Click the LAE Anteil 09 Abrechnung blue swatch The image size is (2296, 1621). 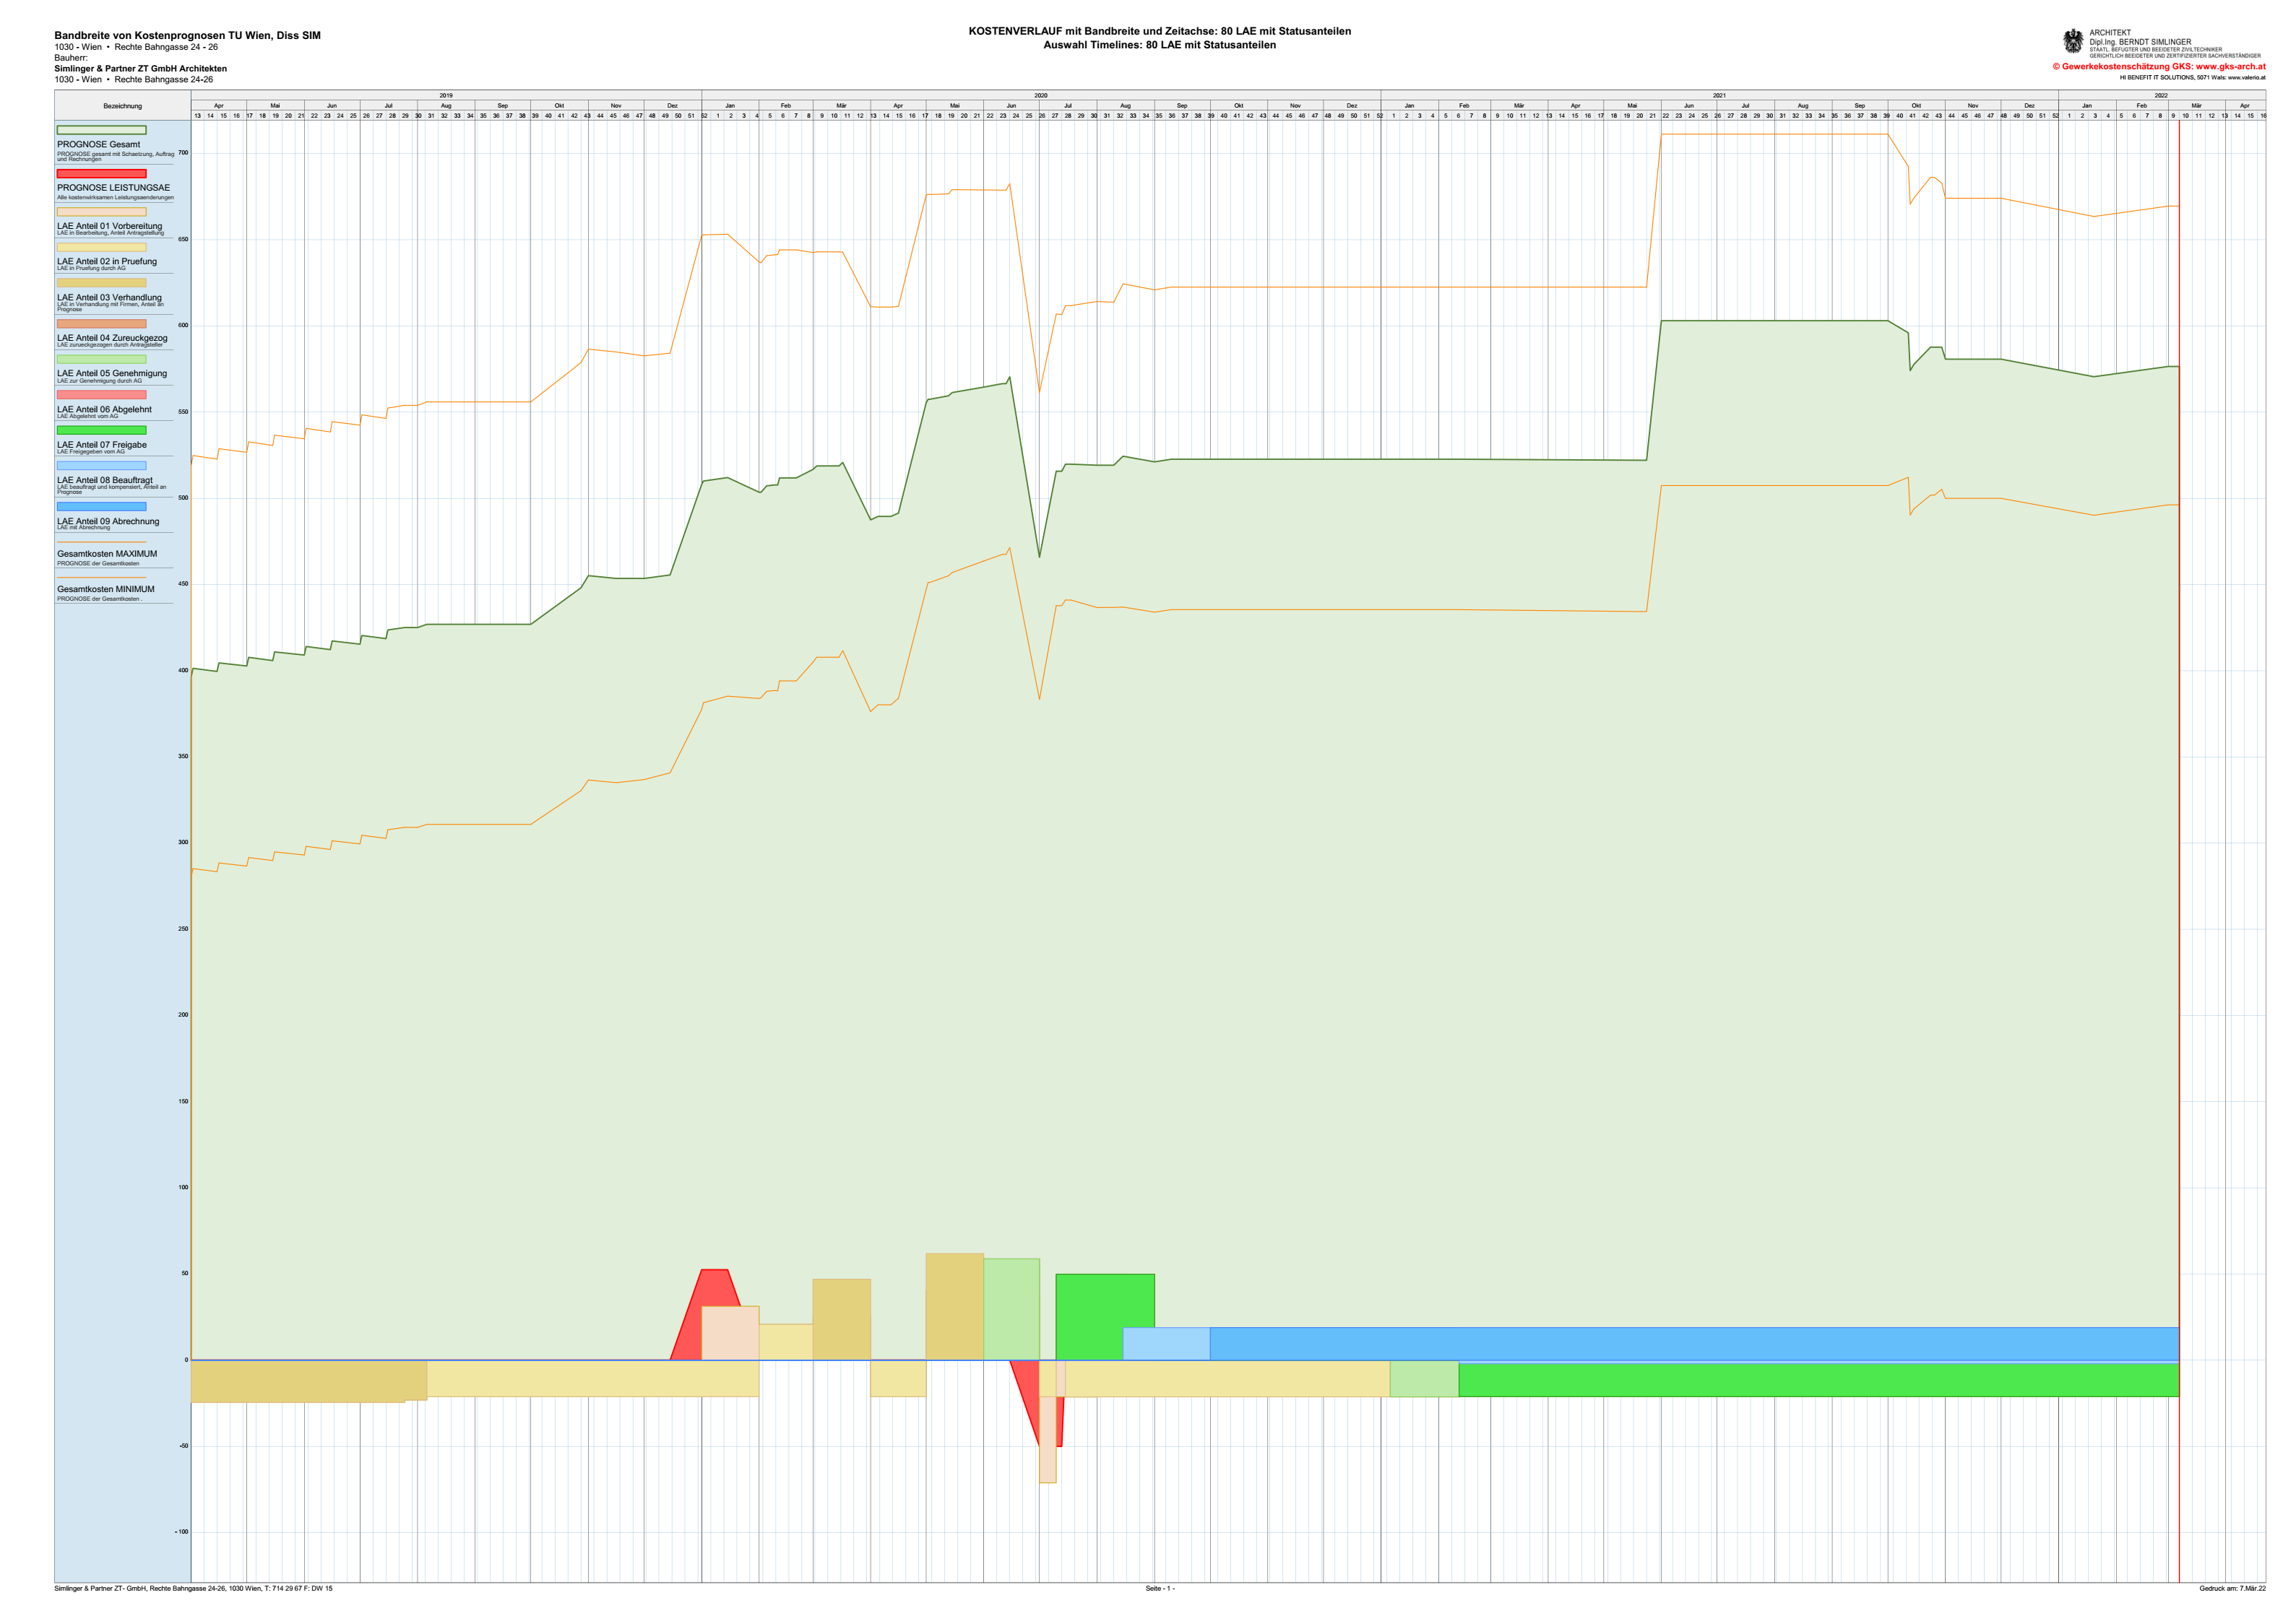[101, 507]
